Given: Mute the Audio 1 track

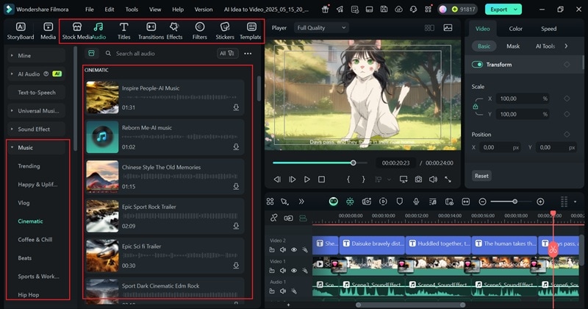Looking at the screenshot, I should click(x=283, y=291).
